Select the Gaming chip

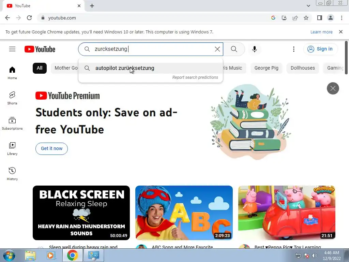(x=334, y=68)
